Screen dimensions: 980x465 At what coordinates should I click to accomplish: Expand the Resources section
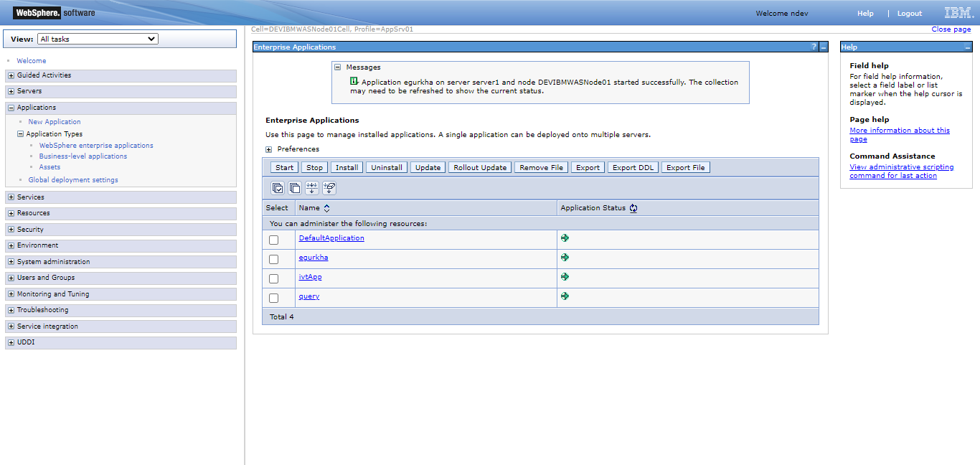[x=11, y=213]
